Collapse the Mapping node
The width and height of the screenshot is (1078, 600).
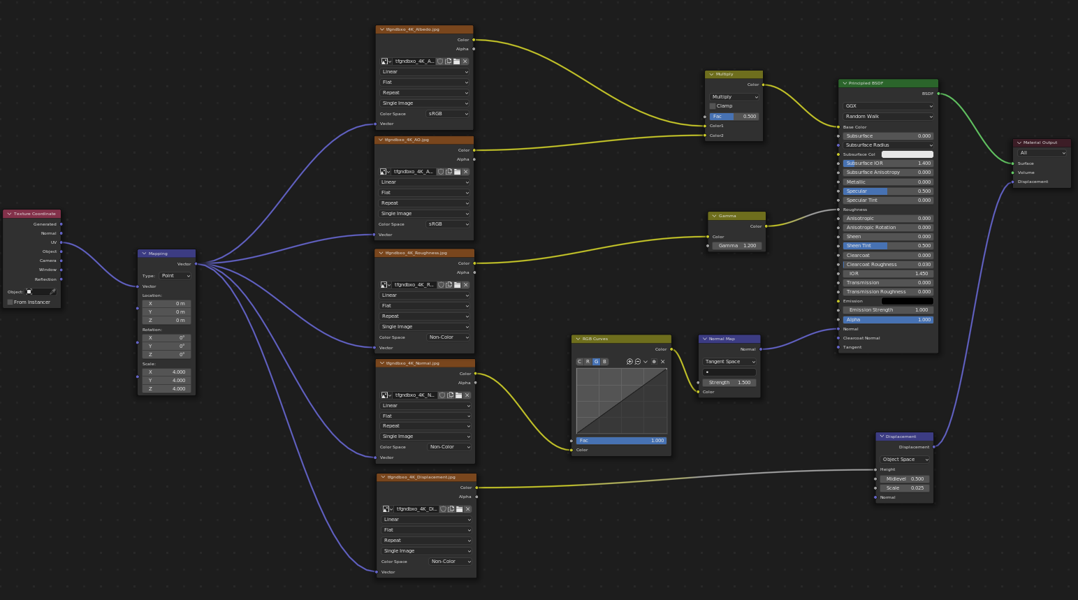click(x=144, y=254)
